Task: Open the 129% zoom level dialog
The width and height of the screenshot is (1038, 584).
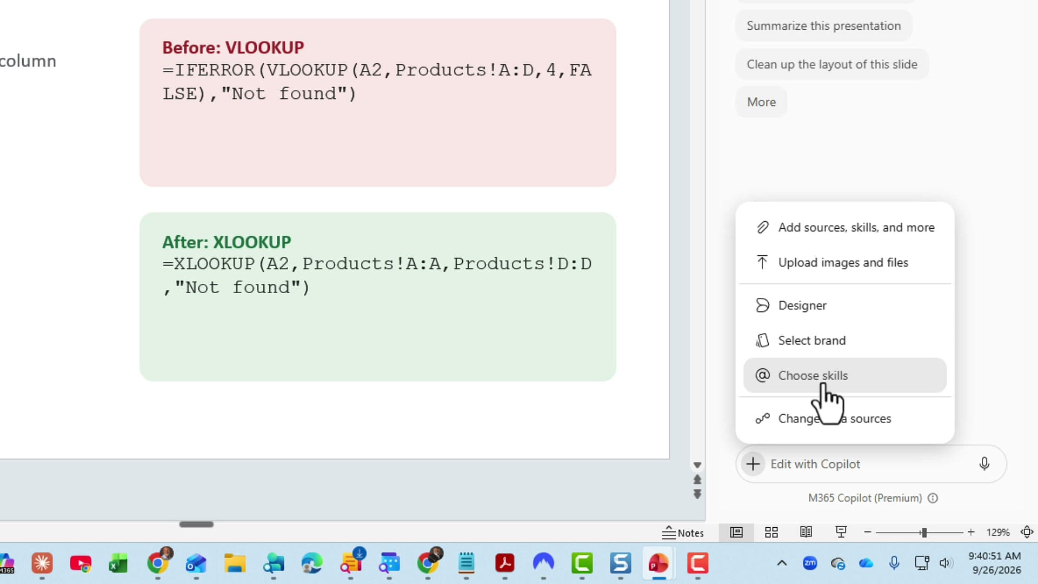Action: coord(998,533)
